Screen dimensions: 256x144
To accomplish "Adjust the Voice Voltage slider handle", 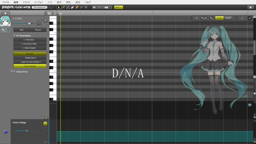I will coord(27,131).
